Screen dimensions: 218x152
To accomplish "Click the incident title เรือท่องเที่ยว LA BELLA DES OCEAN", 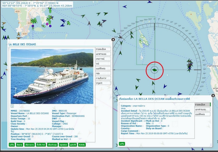I will click(142, 99).
